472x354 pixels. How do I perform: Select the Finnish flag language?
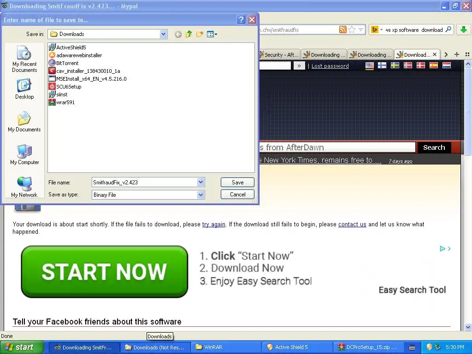382,65
